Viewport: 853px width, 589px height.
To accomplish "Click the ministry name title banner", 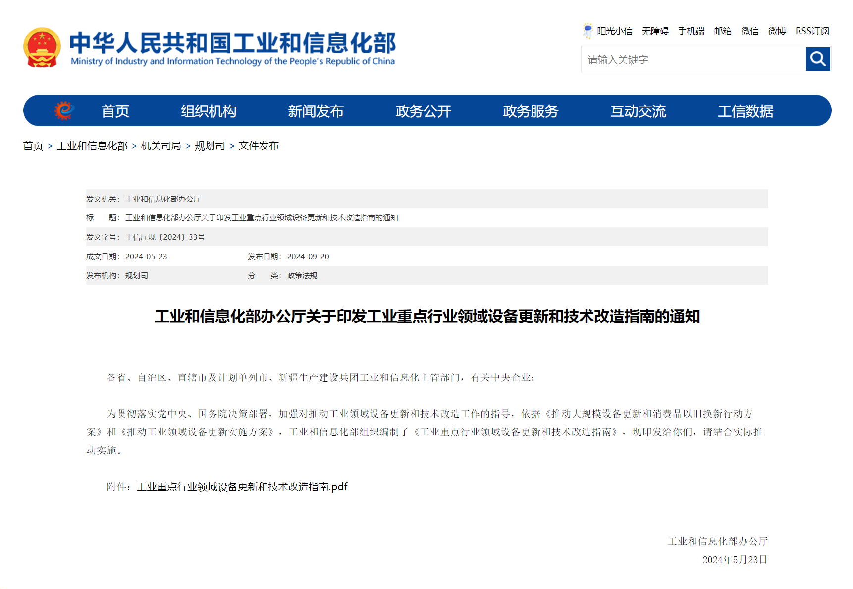I will pos(233,48).
